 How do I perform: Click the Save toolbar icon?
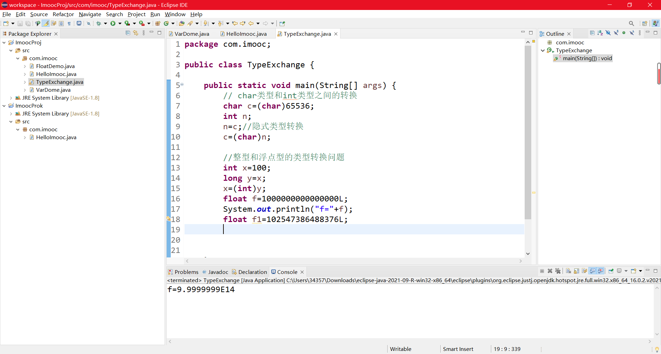[20, 23]
